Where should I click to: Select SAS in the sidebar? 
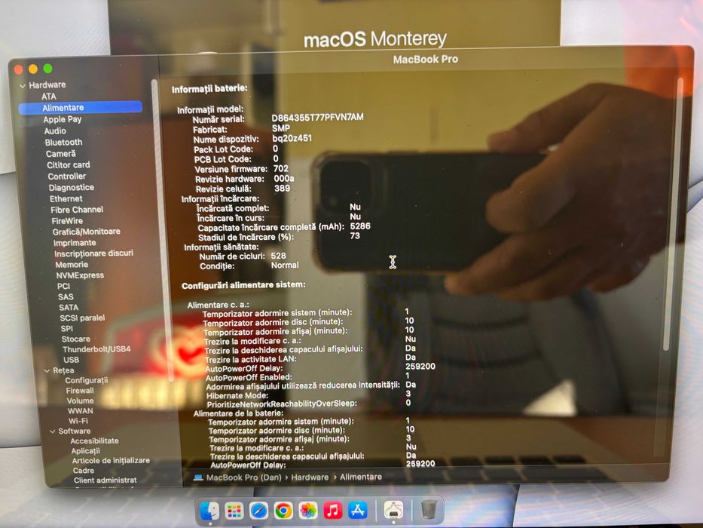(66, 297)
